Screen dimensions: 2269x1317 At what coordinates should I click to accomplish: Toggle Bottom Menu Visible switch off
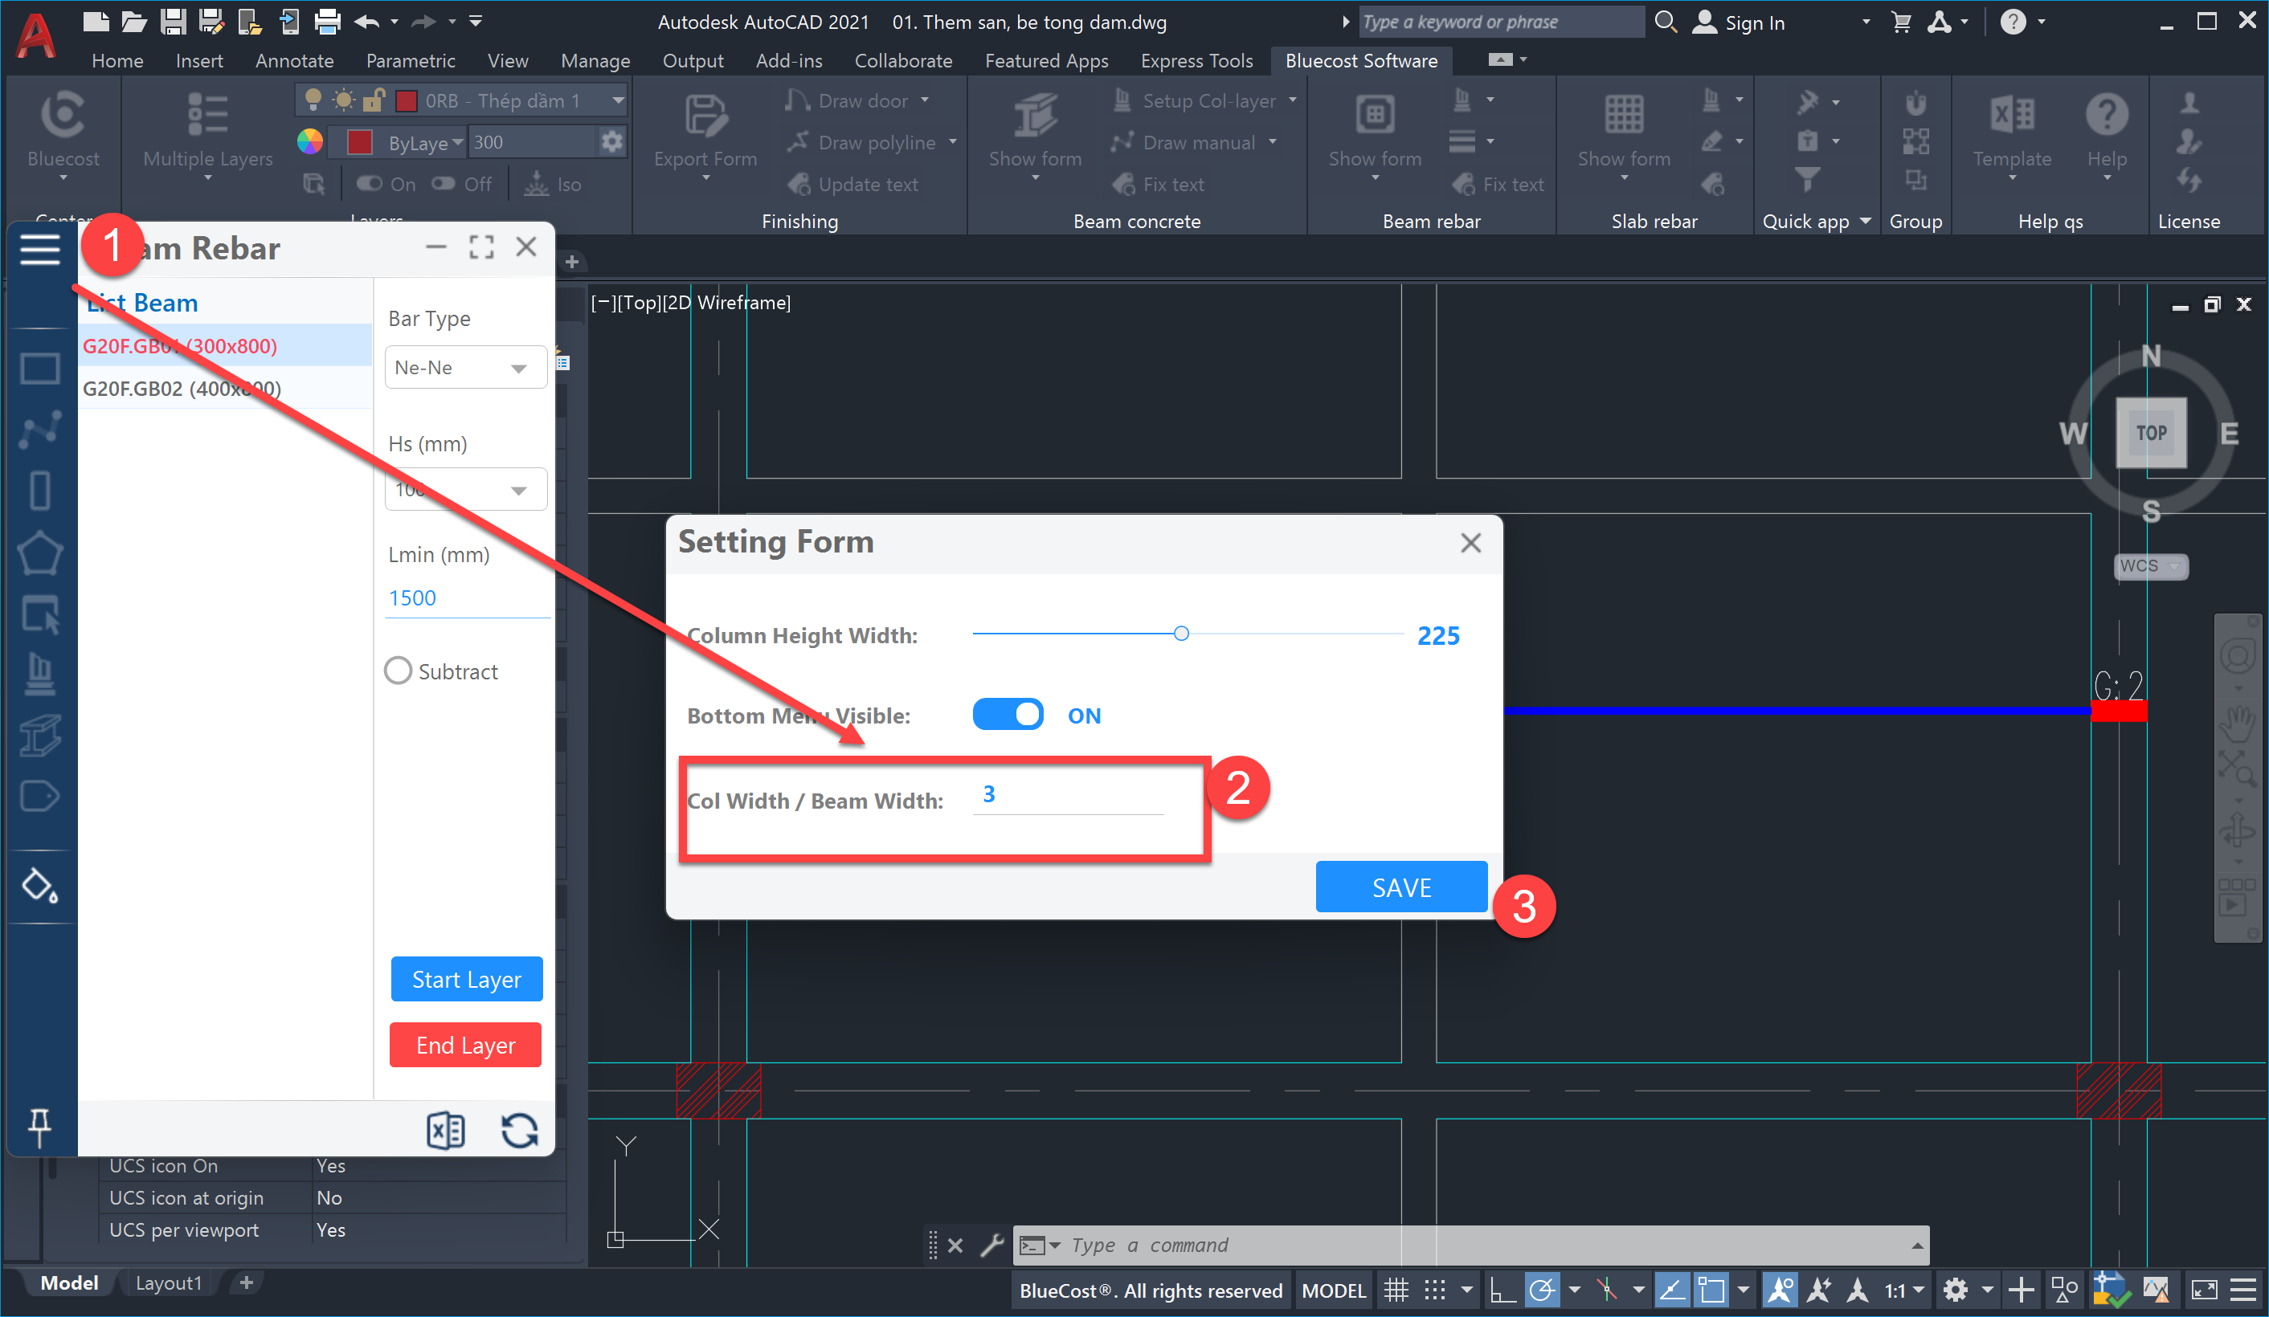click(1008, 715)
